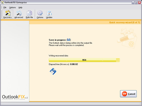Click the 'Quick recovery wizard (6 of 7)' header
Viewport: 142px width, 106px height.
[125, 22]
